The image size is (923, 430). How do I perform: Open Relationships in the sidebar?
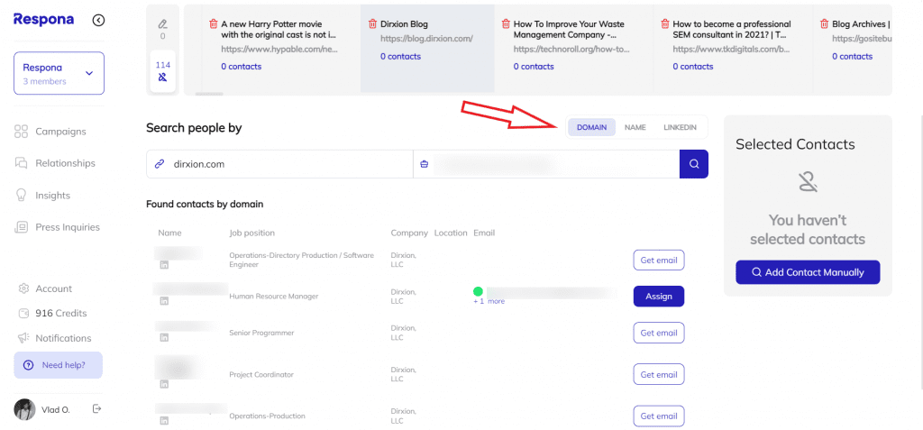(55, 163)
